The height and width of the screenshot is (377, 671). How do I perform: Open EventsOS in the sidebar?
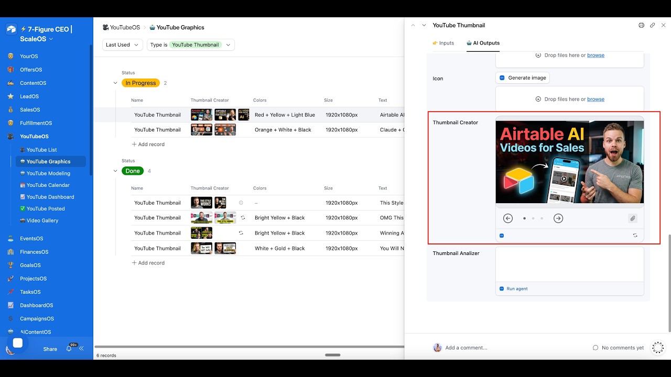click(x=31, y=238)
